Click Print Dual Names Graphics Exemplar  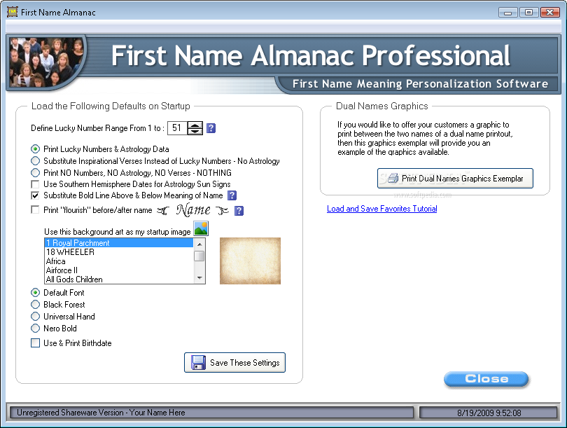(x=455, y=179)
